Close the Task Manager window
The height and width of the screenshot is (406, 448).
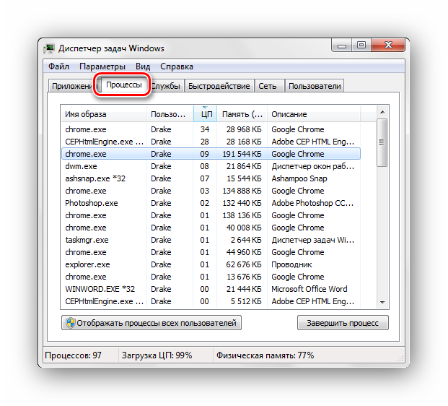[388, 46]
